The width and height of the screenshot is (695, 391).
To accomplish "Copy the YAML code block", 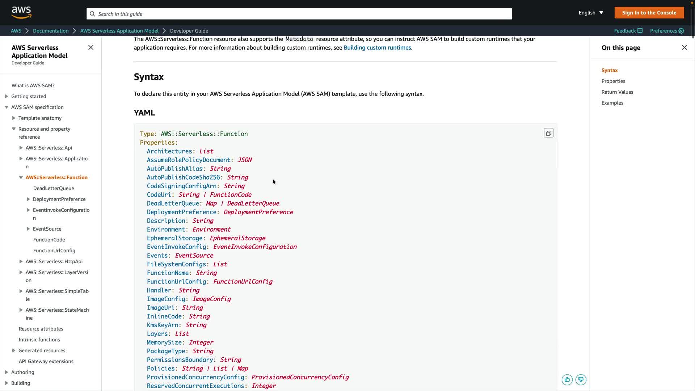I will coord(548,133).
